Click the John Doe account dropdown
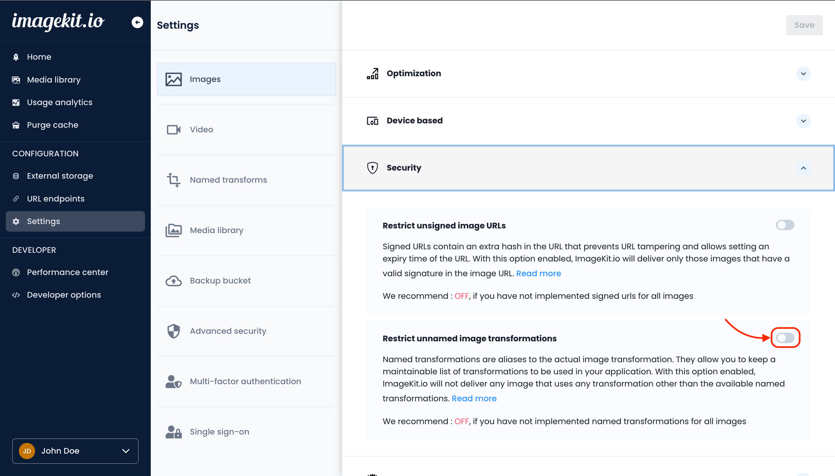This screenshot has height=476, width=835. tap(75, 451)
